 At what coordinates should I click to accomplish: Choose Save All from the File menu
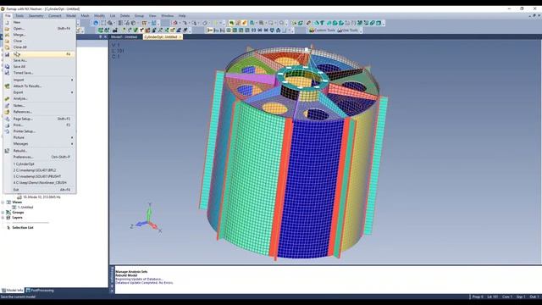pos(40,66)
